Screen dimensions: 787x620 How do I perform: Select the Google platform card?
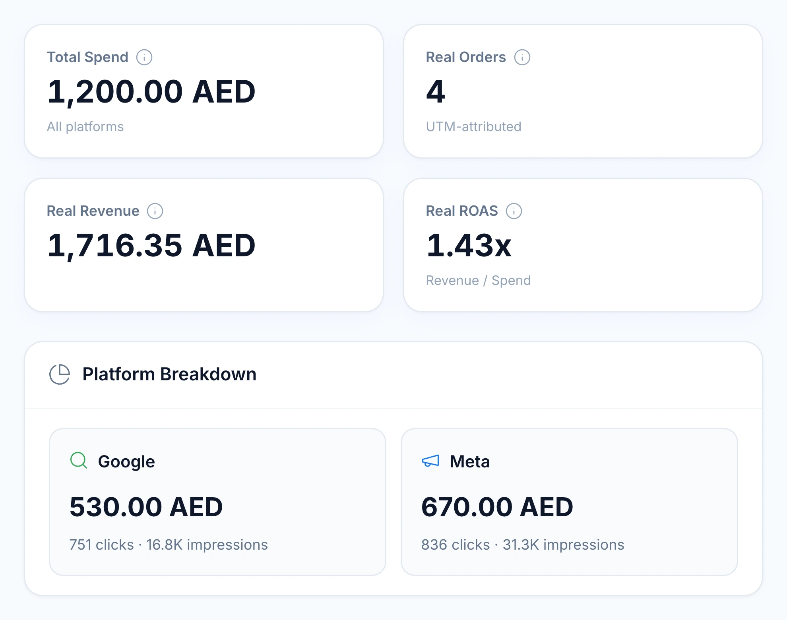[x=217, y=502]
